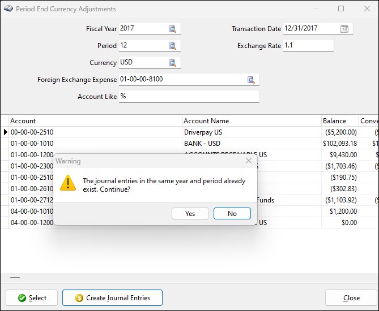Click the Currency lookup icon
Screen dimensions: 379x311
172,63
